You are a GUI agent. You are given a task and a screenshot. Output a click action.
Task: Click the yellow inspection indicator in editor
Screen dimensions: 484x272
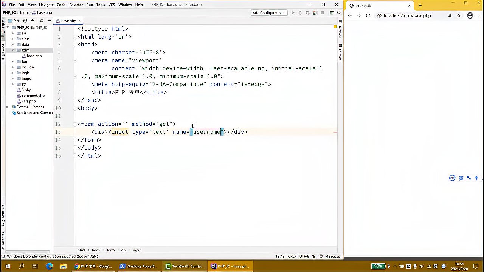tap(335, 27)
